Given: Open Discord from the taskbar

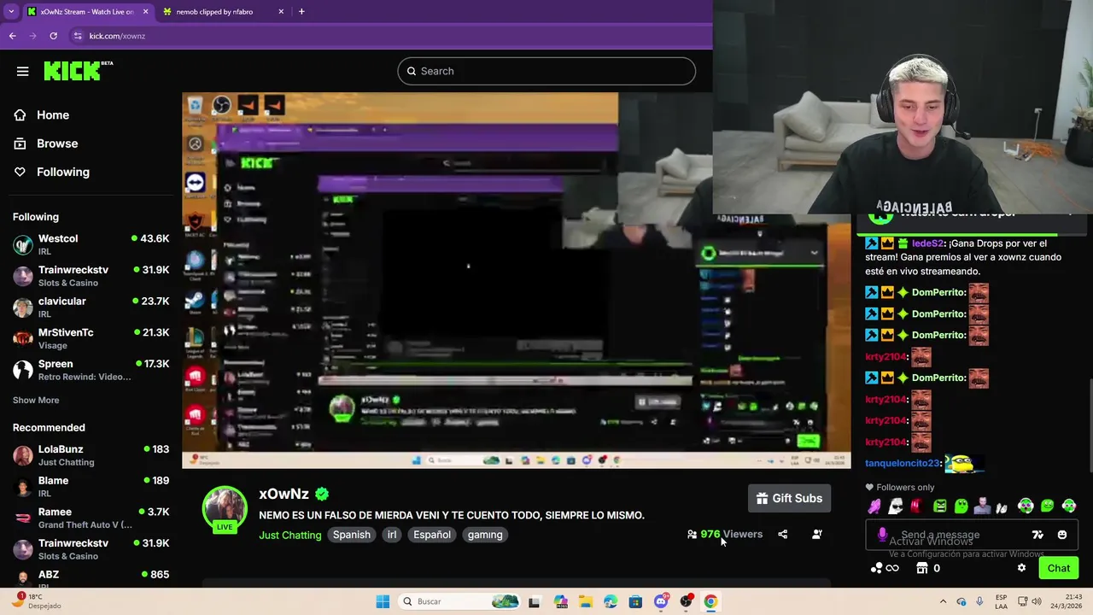Looking at the screenshot, I should click(x=661, y=601).
